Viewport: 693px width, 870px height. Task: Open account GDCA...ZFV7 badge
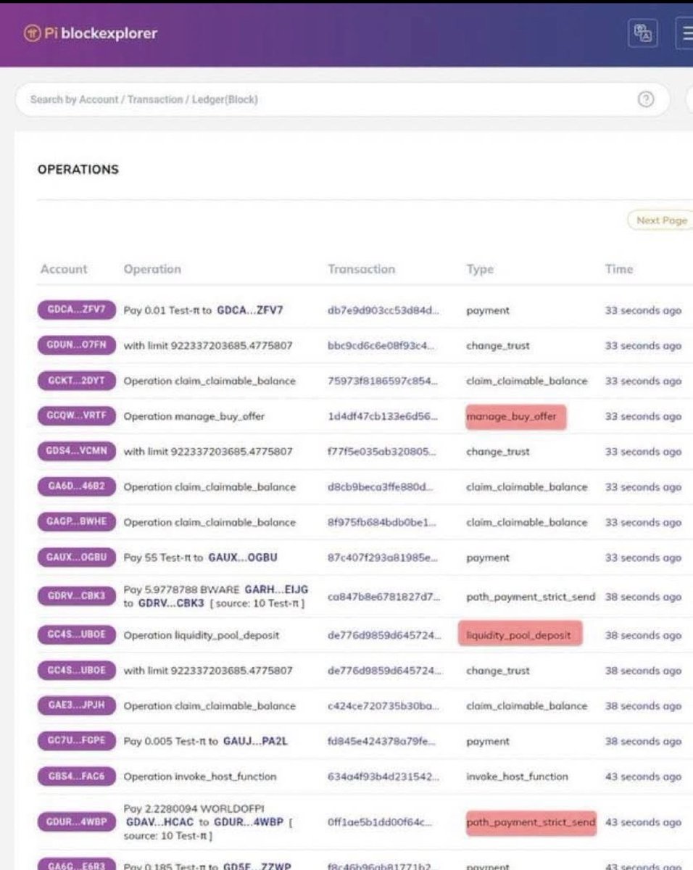(x=76, y=310)
